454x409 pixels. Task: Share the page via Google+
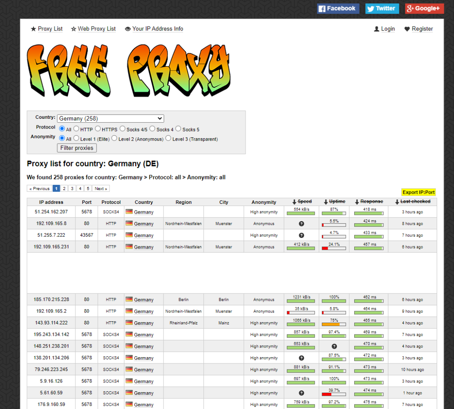424,8
